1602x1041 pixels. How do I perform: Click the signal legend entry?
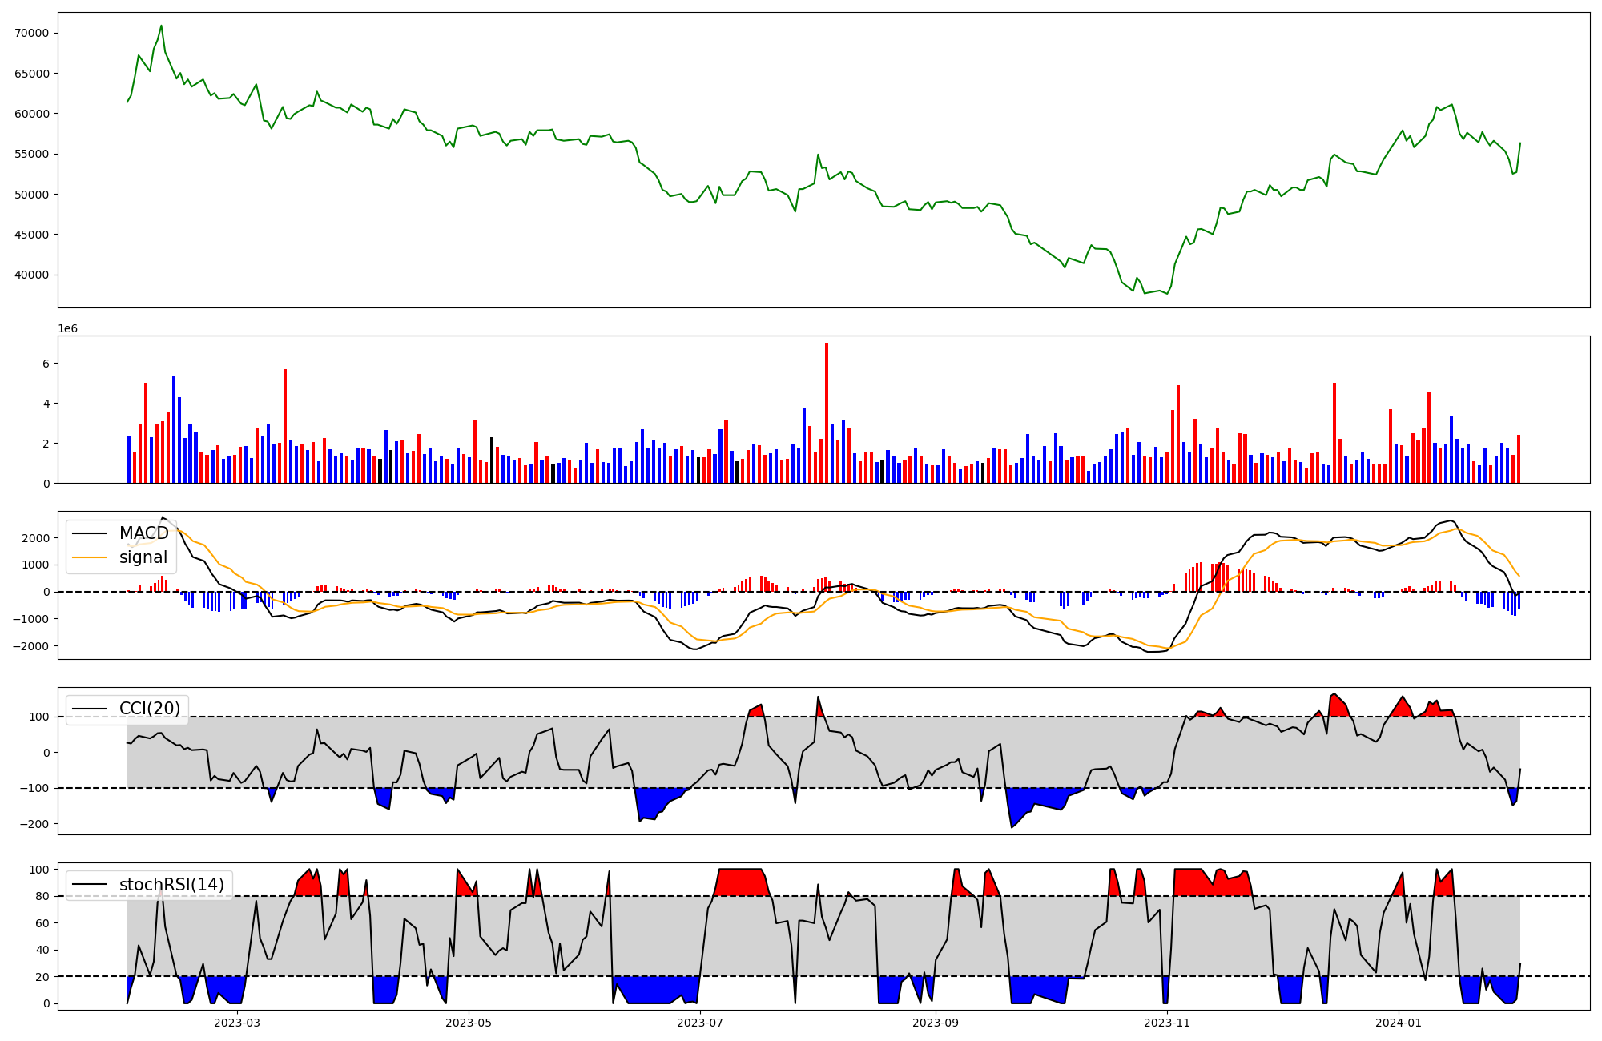143,557
